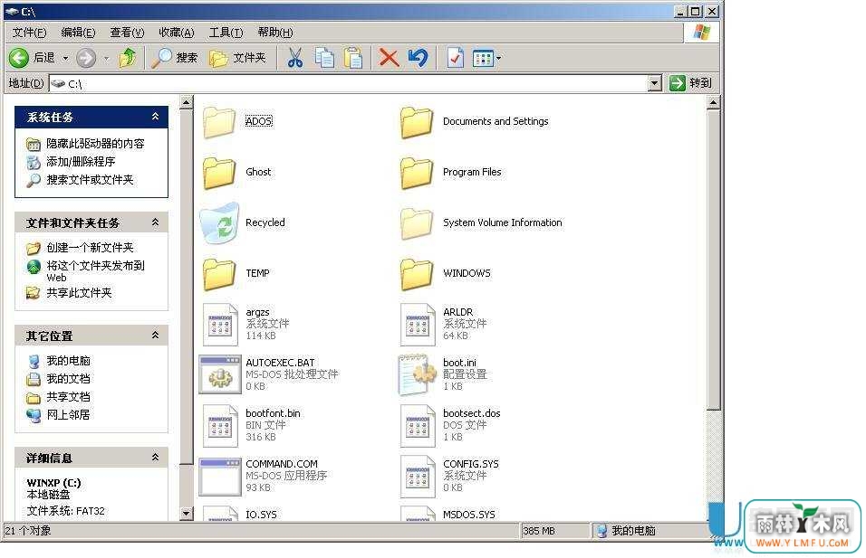Open 我的文档 in other places
The image size is (866, 558).
(x=68, y=379)
